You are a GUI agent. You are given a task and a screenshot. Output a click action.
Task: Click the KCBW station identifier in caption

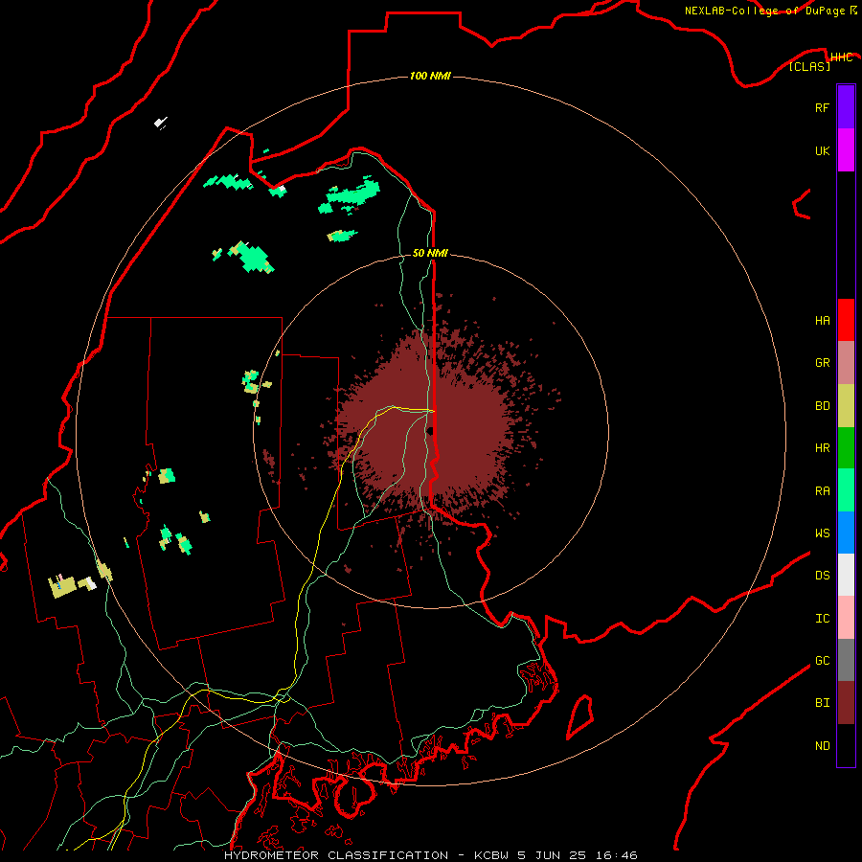click(x=491, y=855)
